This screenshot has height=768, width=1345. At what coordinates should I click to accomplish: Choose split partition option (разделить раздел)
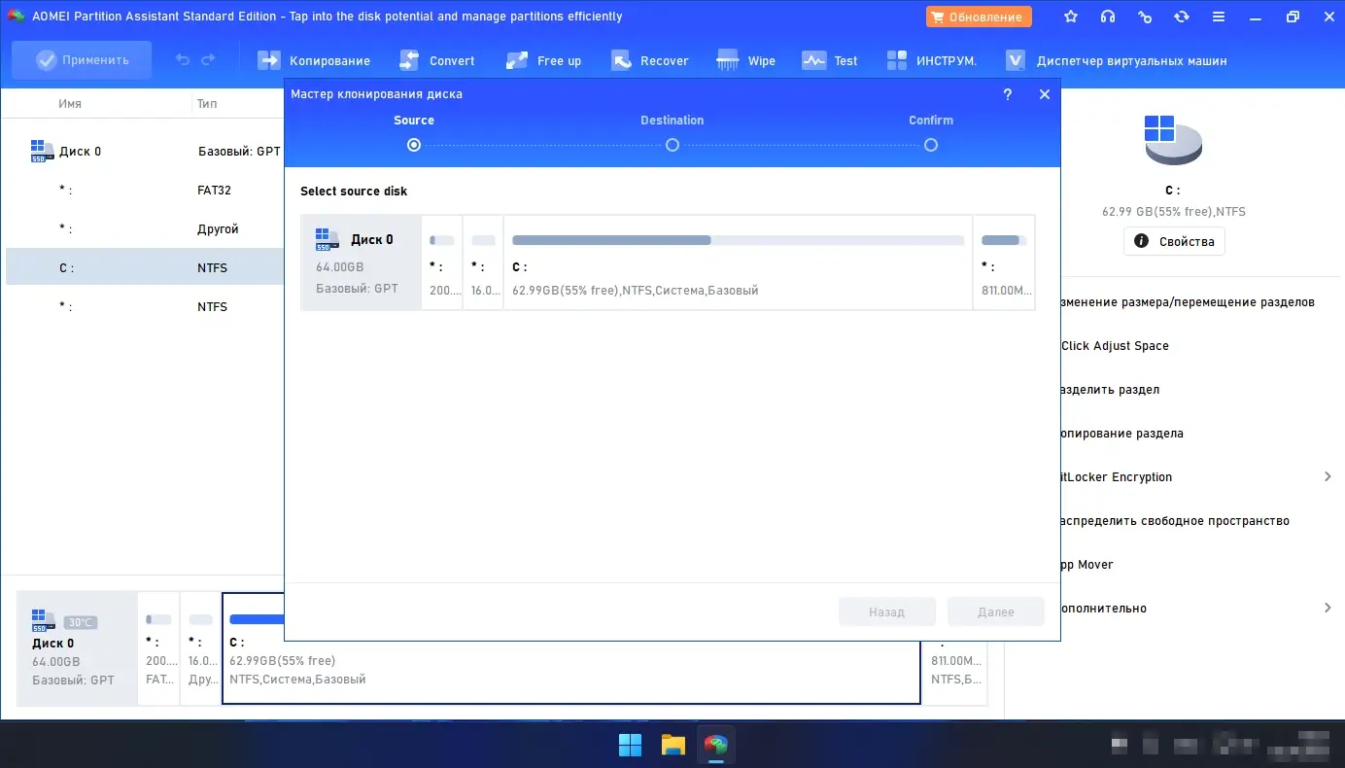coord(1110,390)
